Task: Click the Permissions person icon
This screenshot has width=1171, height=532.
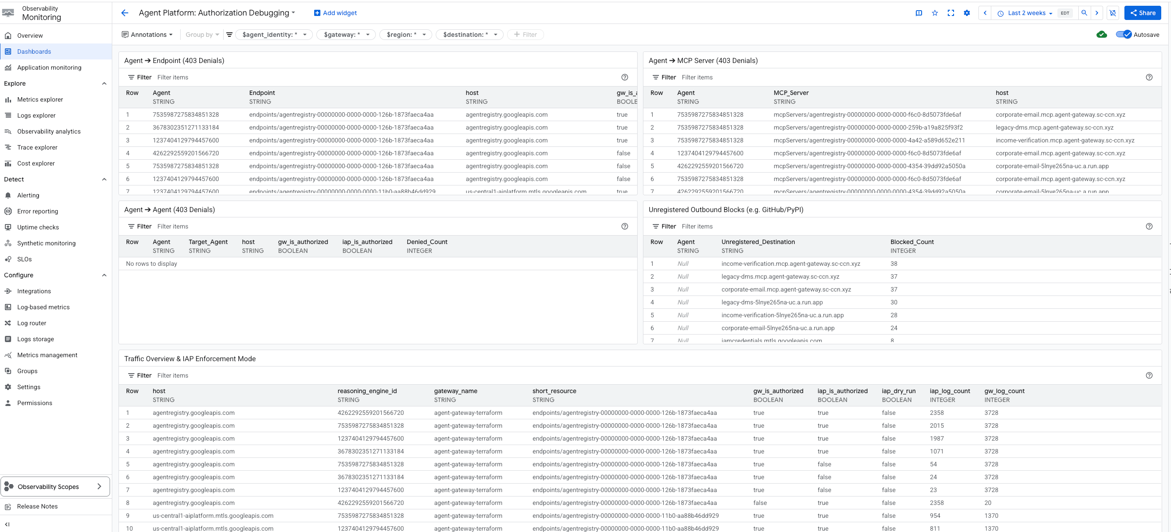Action: 8,403
